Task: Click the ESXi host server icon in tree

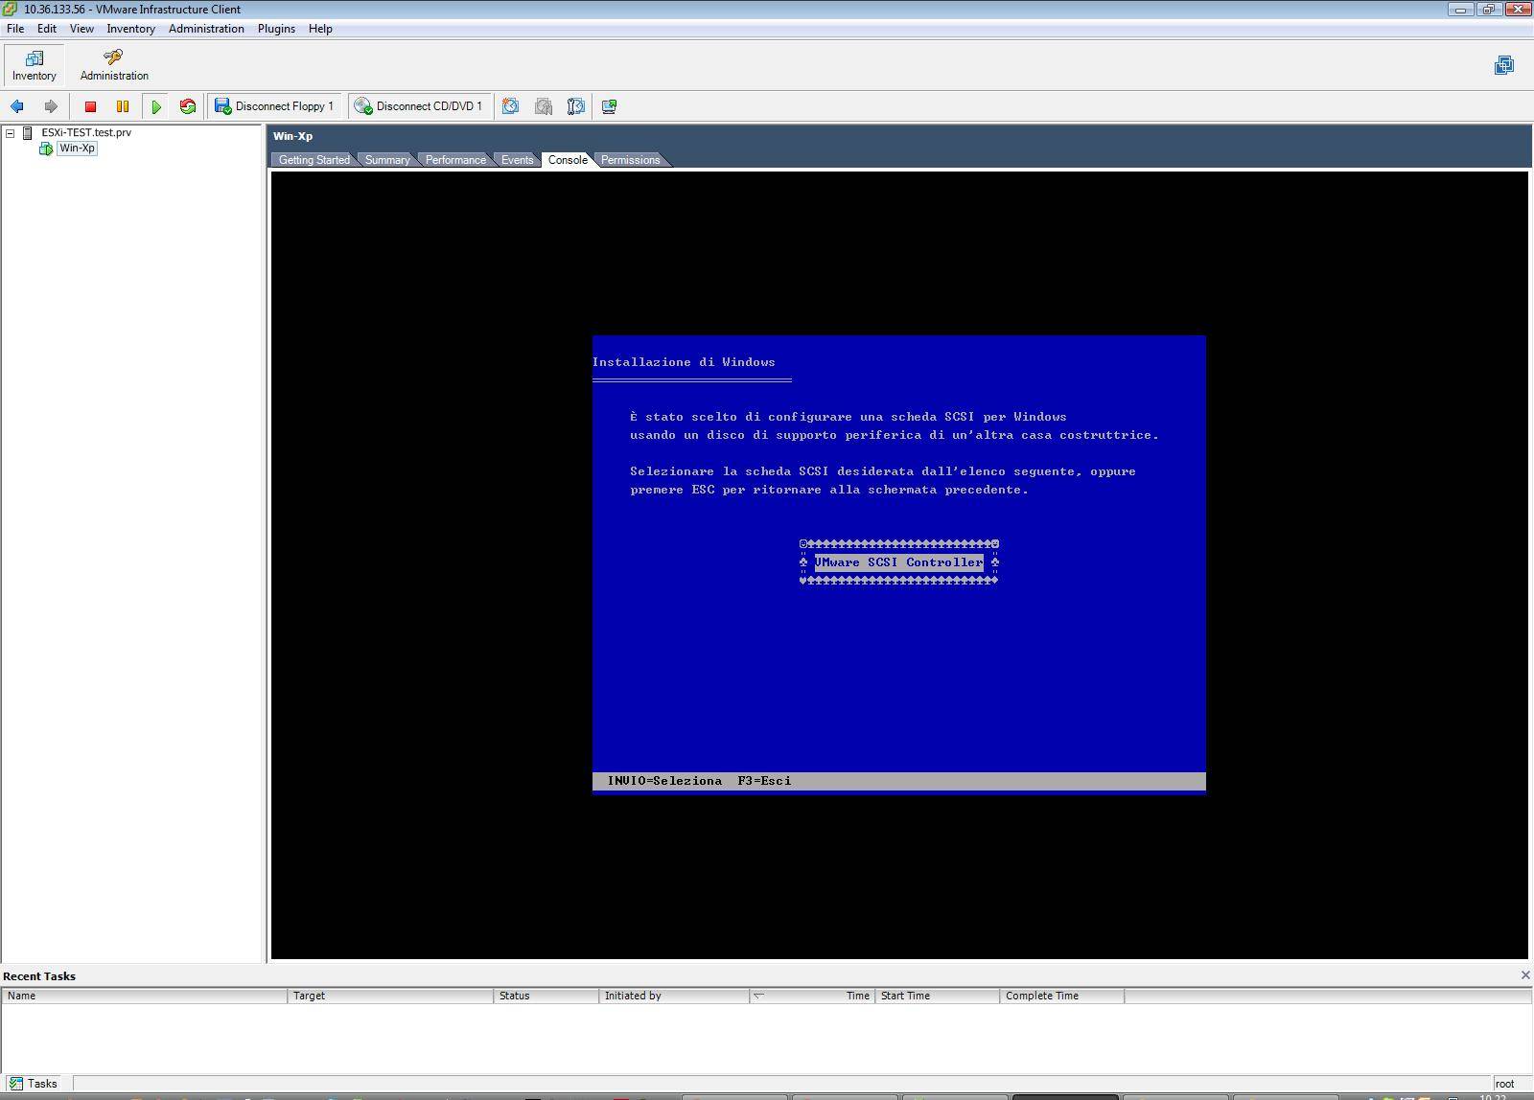Action: pyautogui.click(x=28, y=133)
